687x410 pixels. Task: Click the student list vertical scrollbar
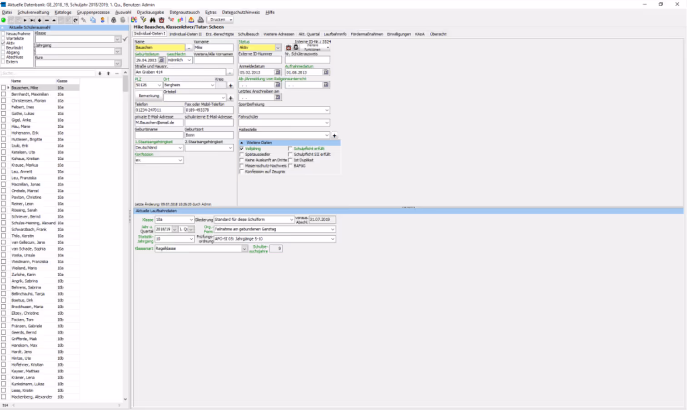[x=125, y=236]
